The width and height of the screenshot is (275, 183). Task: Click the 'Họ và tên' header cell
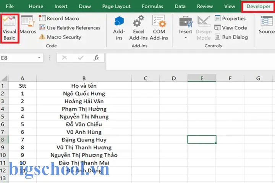pyautogui.click(x=84, y=86)
